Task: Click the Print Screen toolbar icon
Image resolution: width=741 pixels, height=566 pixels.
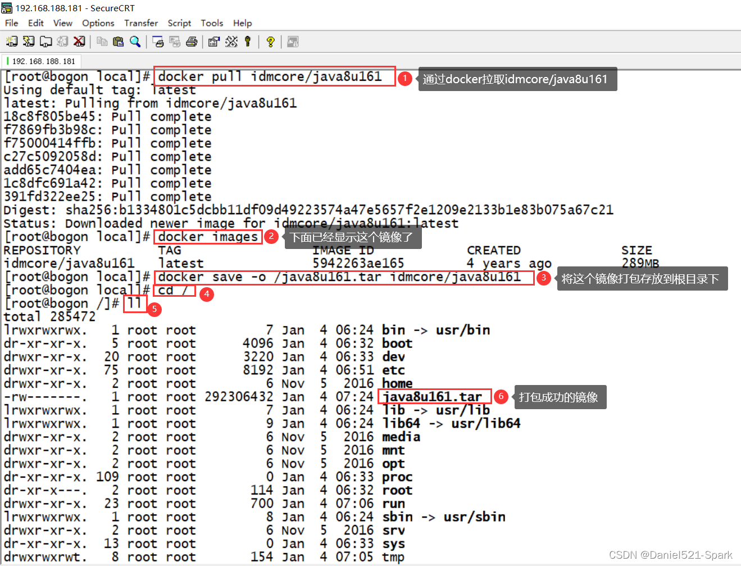Action: click(158, 42)
